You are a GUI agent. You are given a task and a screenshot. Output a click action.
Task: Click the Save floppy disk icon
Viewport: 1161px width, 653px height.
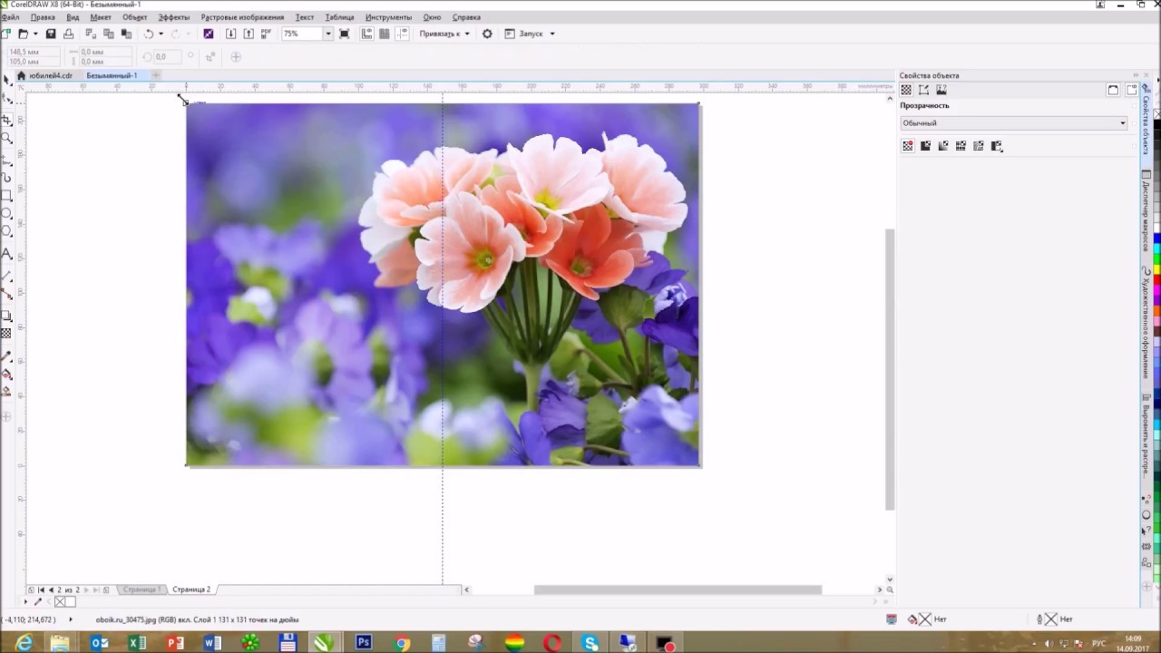click(51, 34)
